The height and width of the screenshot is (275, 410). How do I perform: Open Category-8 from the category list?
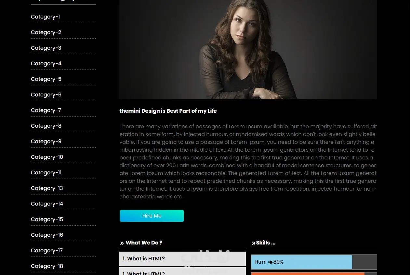[46, 126]
